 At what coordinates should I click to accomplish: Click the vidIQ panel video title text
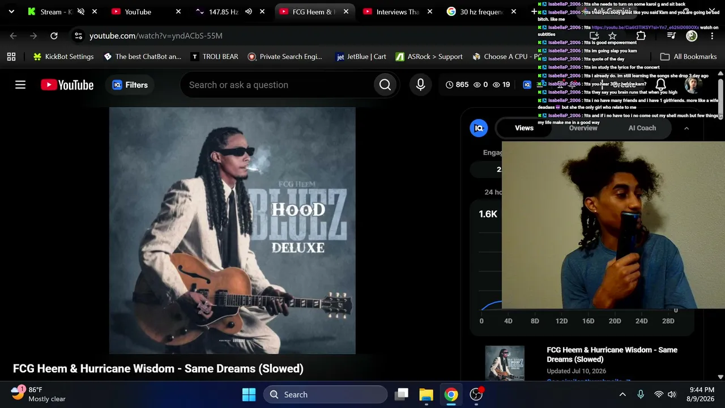pos(612,355)
